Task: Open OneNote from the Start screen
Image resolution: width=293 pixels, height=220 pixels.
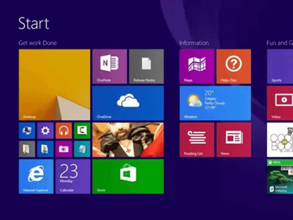Action: pos(109,66)
